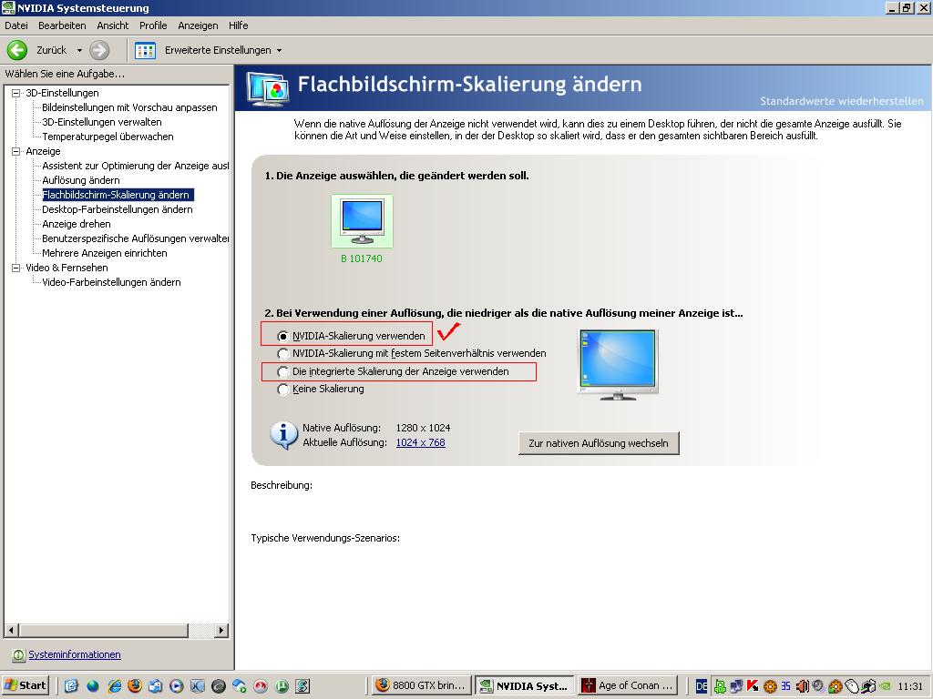Click the Start button
Screen dimensions: 933x699
click(25, 685)
